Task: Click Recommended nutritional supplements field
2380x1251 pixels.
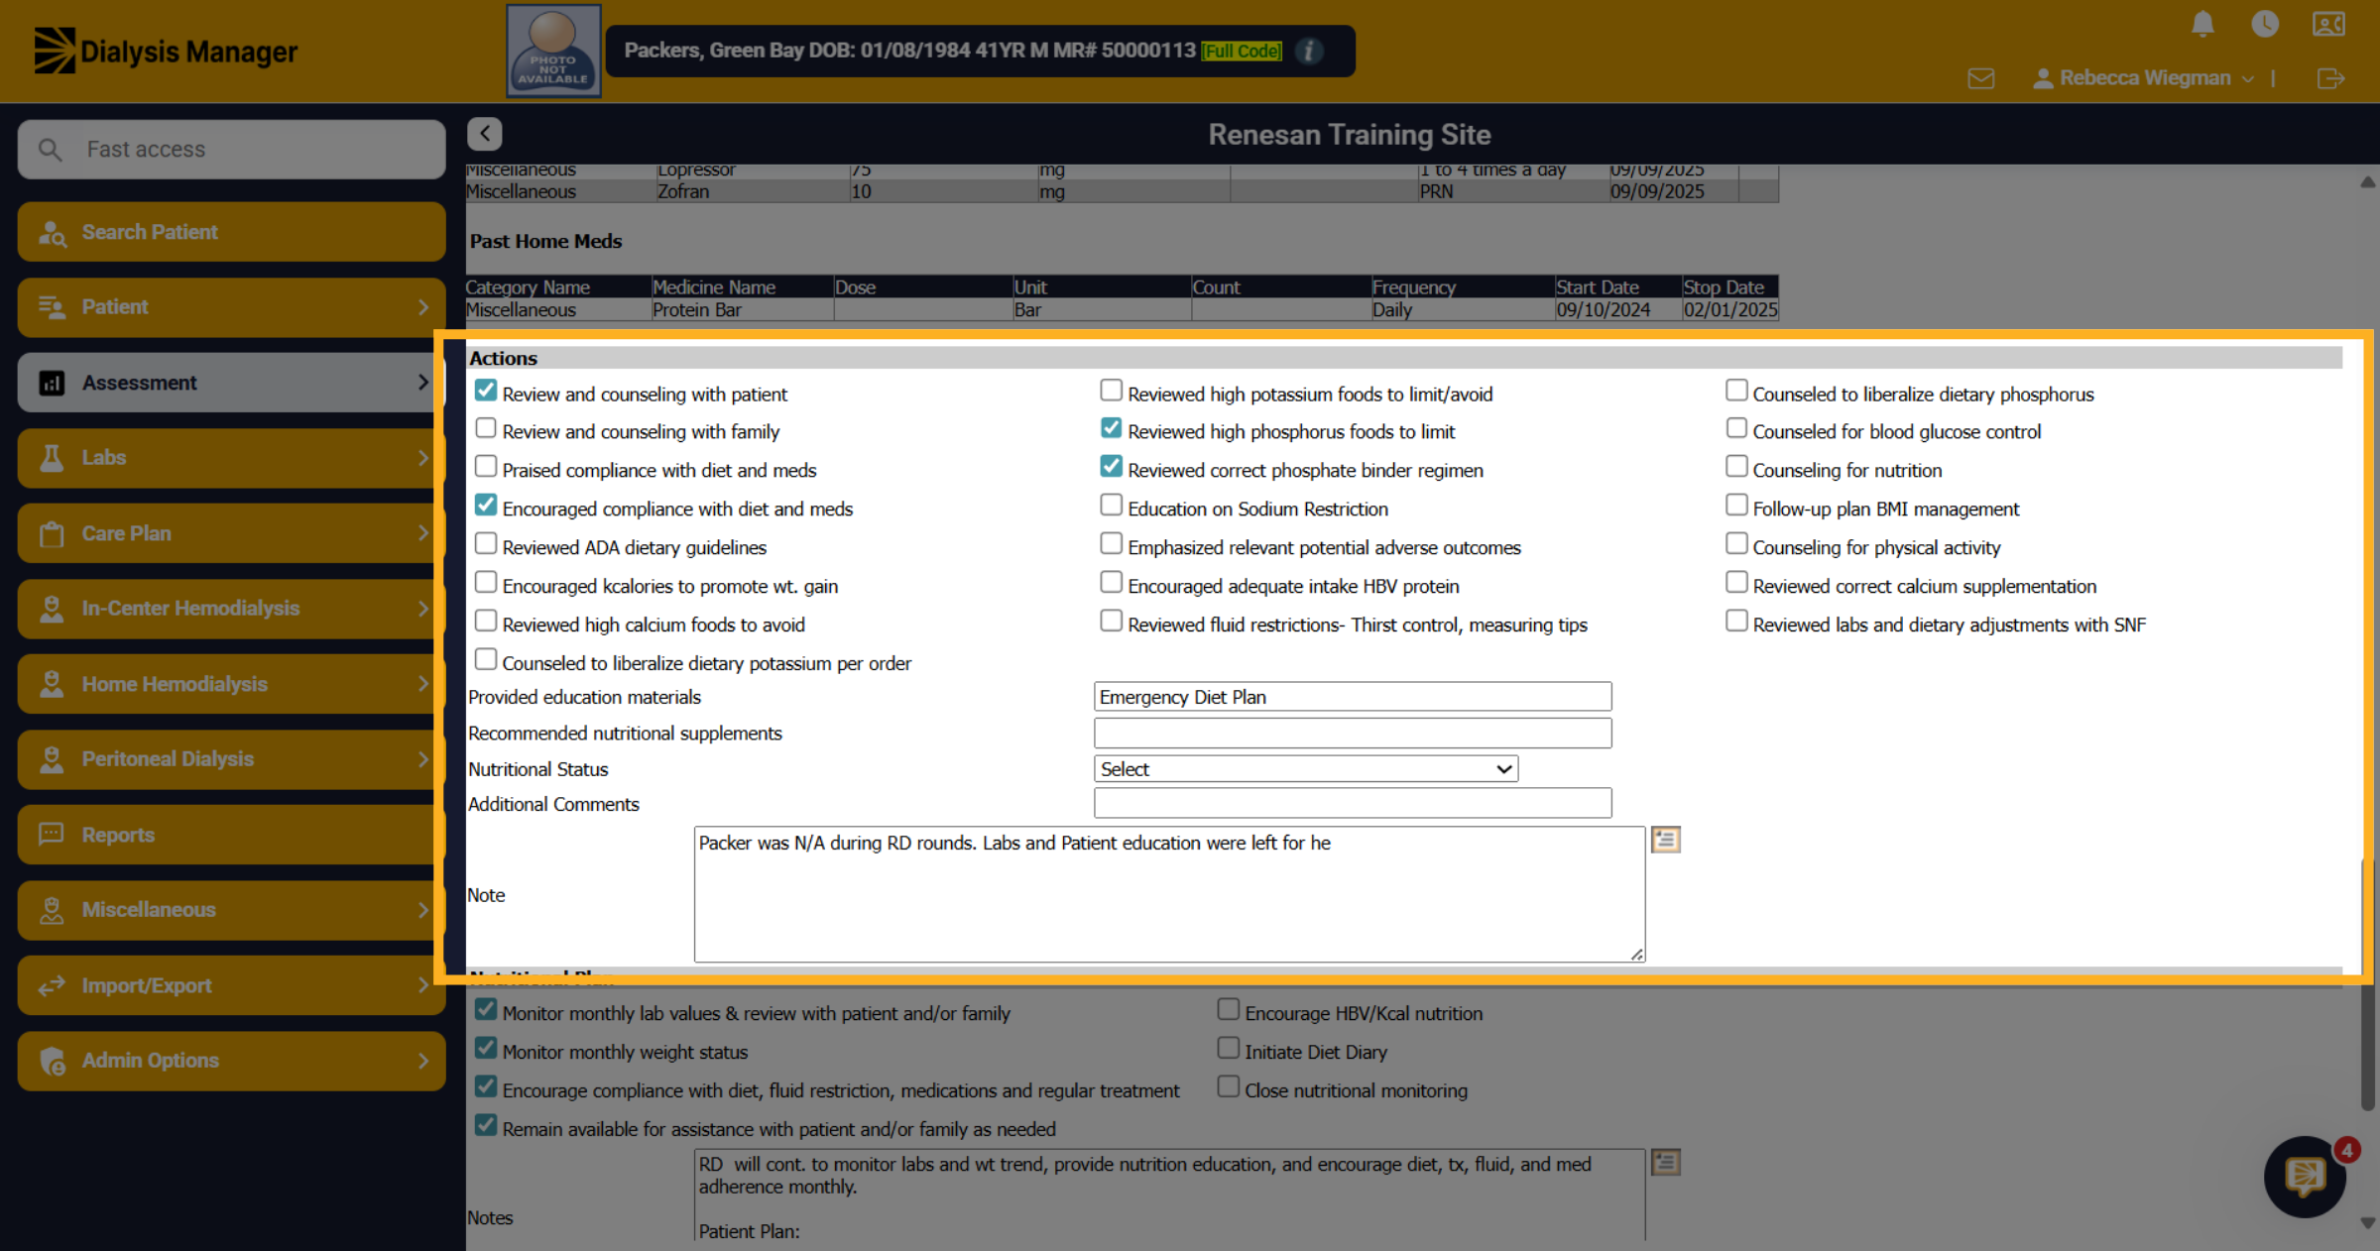Action: (1353, 734)
